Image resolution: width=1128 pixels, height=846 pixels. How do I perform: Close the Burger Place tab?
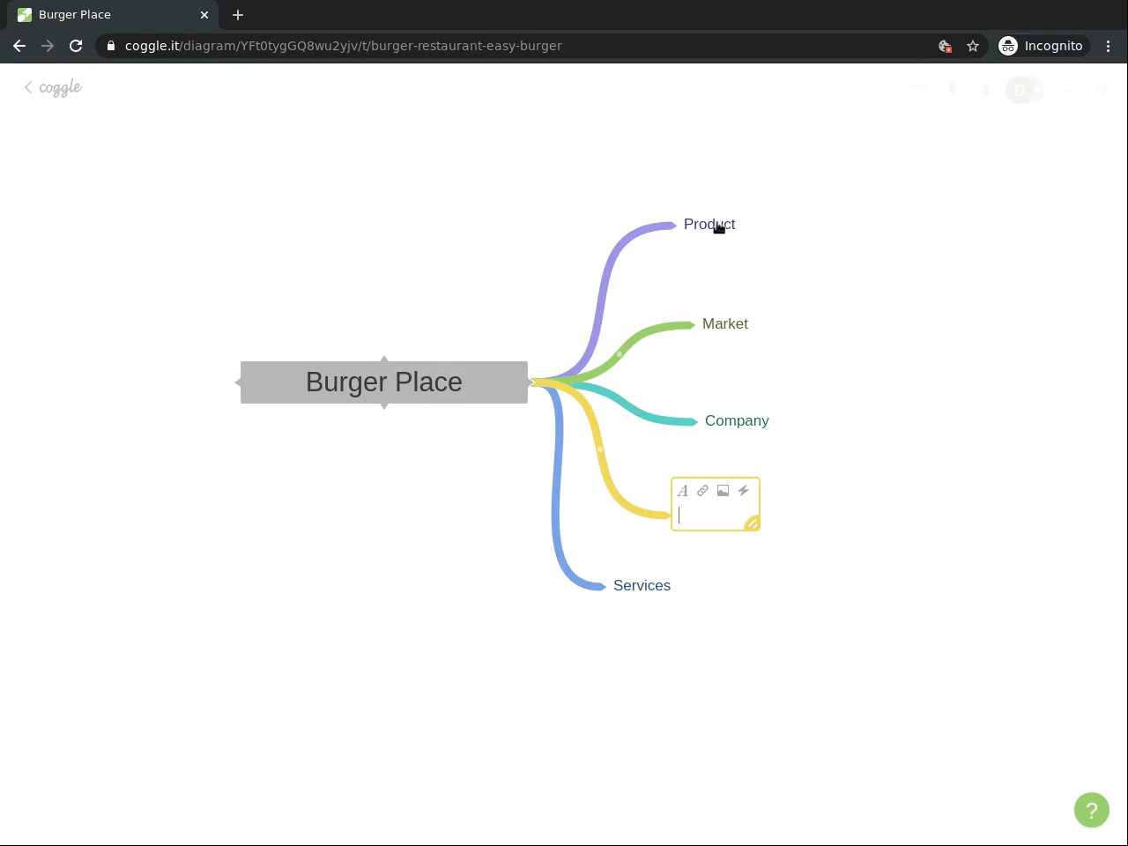[x=204, y=15]
